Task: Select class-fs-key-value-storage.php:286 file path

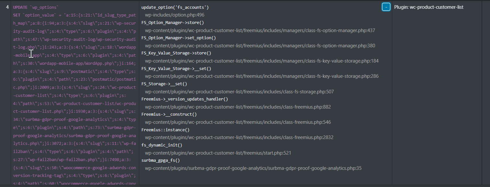Action: pyautogui.click(x=262, y=76)
